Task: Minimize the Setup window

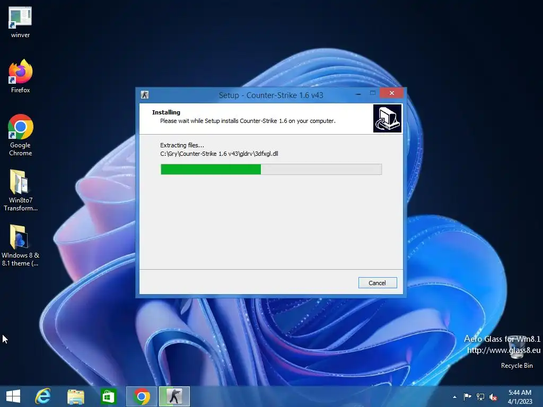Action: pyautogui.click(x=358, y=93)
